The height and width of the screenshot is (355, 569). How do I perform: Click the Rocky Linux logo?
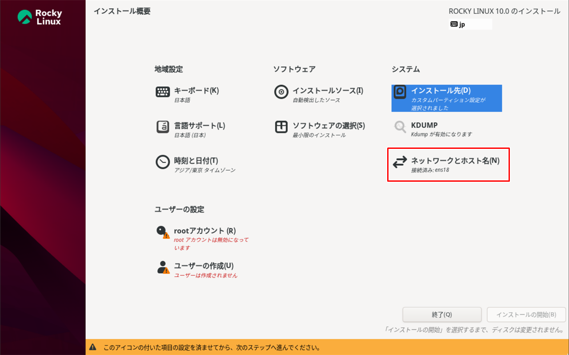tap(40, 17)
